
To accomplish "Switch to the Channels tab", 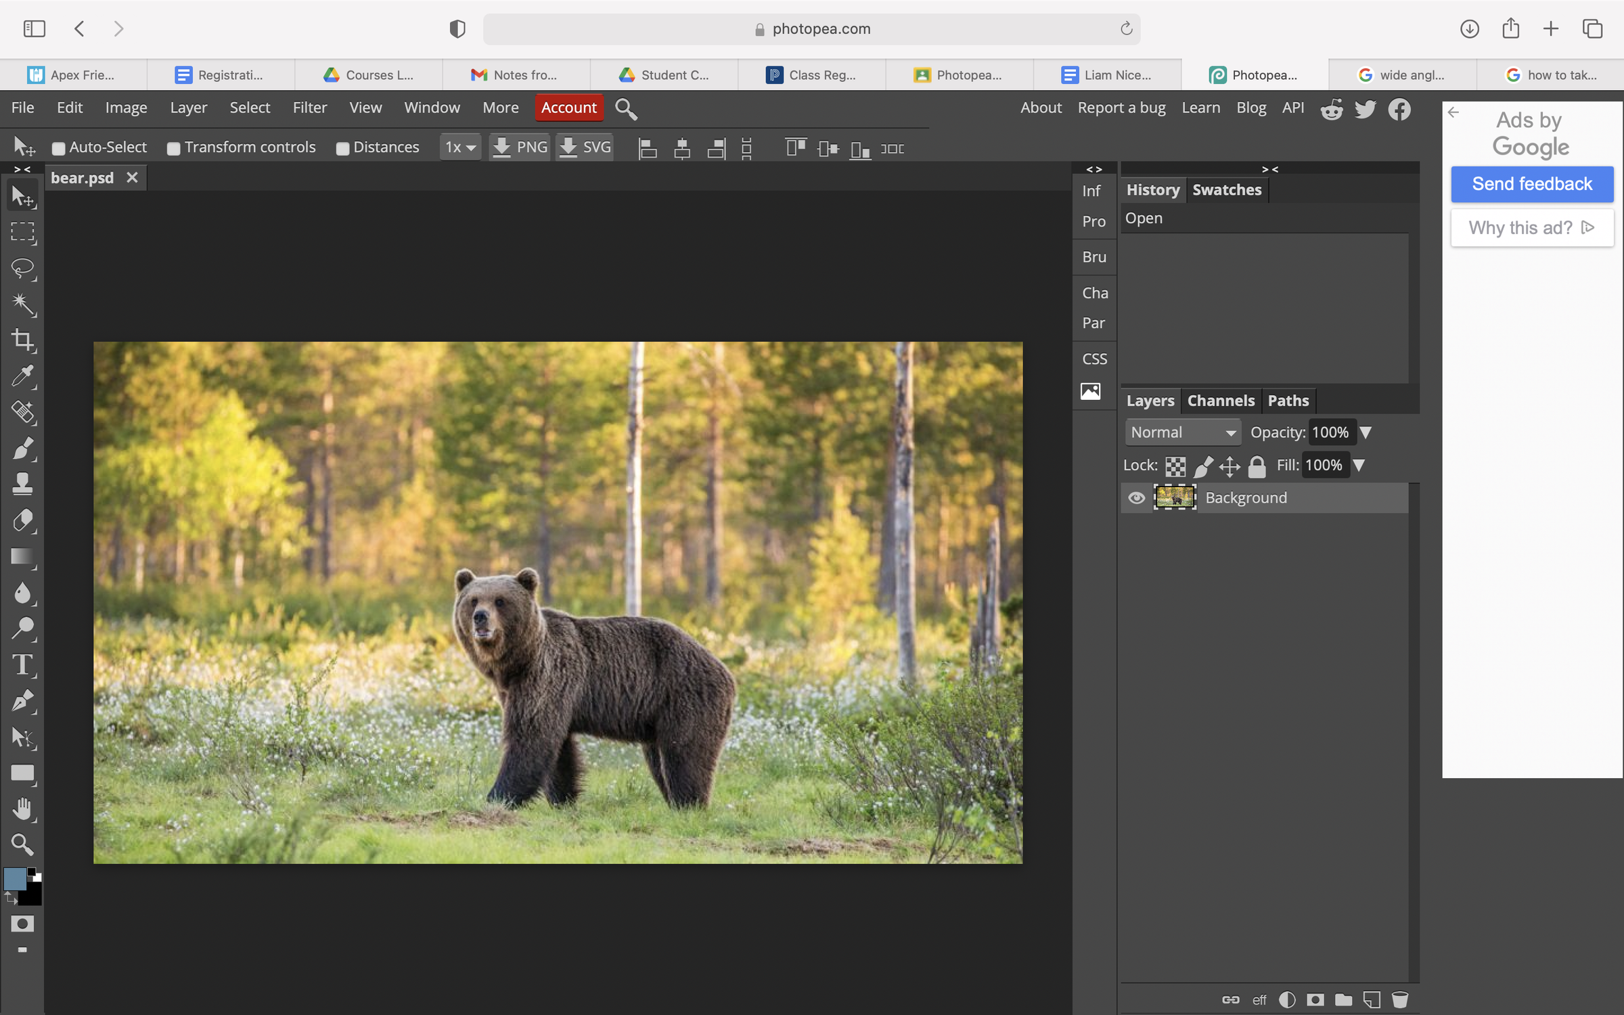I will click(1220, 400).
